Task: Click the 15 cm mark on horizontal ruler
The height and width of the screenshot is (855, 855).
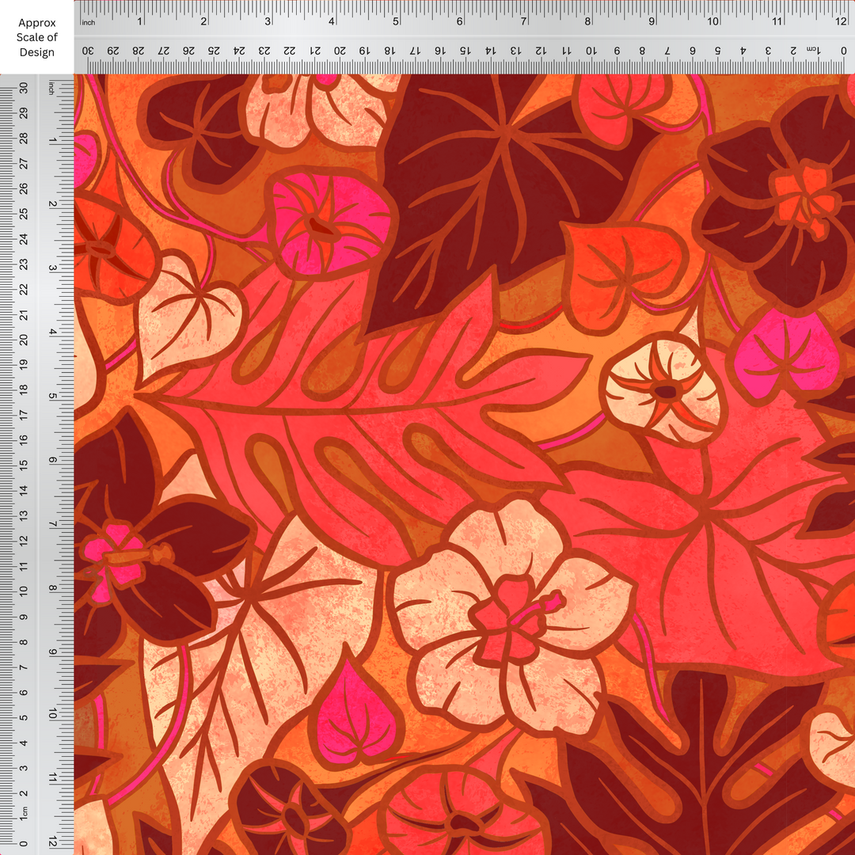Action: coord(465,51)
